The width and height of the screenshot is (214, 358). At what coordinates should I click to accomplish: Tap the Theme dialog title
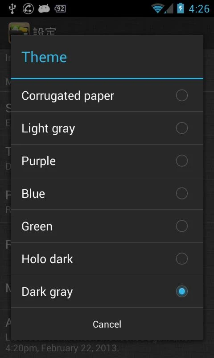coord(44,57)
